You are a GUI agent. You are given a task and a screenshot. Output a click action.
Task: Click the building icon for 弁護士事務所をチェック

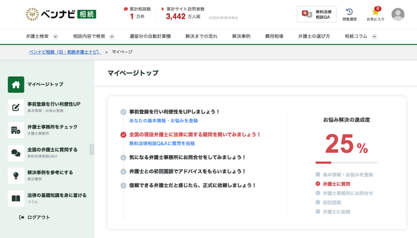[x=16, y=131]
